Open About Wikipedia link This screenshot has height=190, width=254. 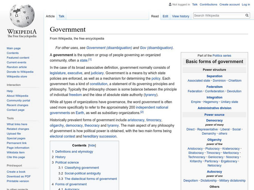(17, 96)
